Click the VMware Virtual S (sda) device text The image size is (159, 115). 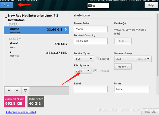(x=130, y=32)
